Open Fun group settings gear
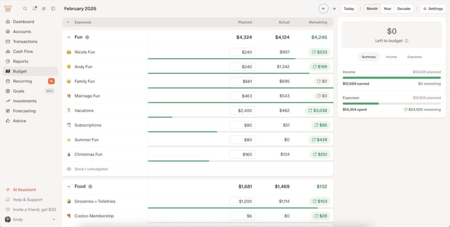 pos(87,37)
